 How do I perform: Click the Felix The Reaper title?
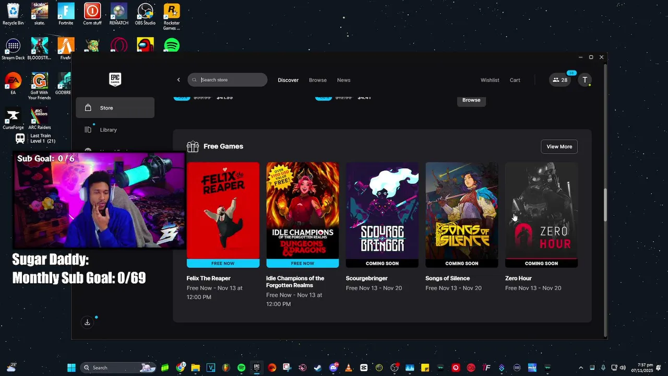(x=208, y=278)
